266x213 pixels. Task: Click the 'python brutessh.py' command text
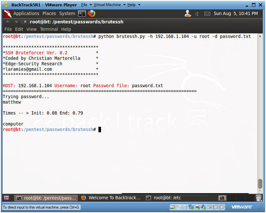122,36
